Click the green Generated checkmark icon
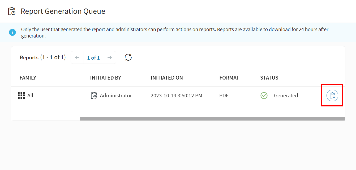Image resolution: width=356 pixels, height=170 pixels. click(x=264, y=96)
